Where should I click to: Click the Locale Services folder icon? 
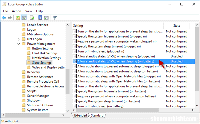pyautogui.click(x=23, y=25)
